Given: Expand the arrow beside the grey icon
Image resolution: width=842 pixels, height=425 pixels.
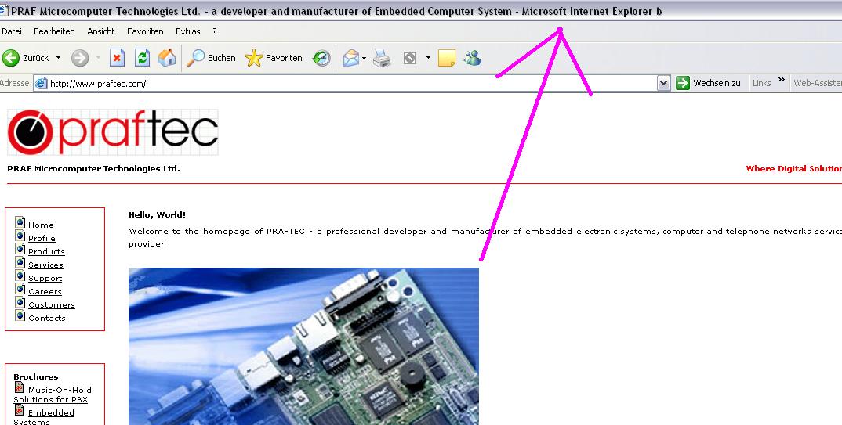Looking at the screenshot, I should (x=428, y=58).
